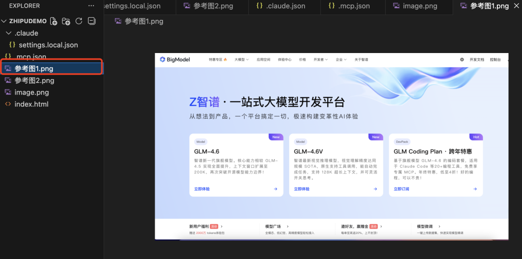Click the GLM-4.6V card title
Screen dimensions: 522x259
click(x=308, y=151)
